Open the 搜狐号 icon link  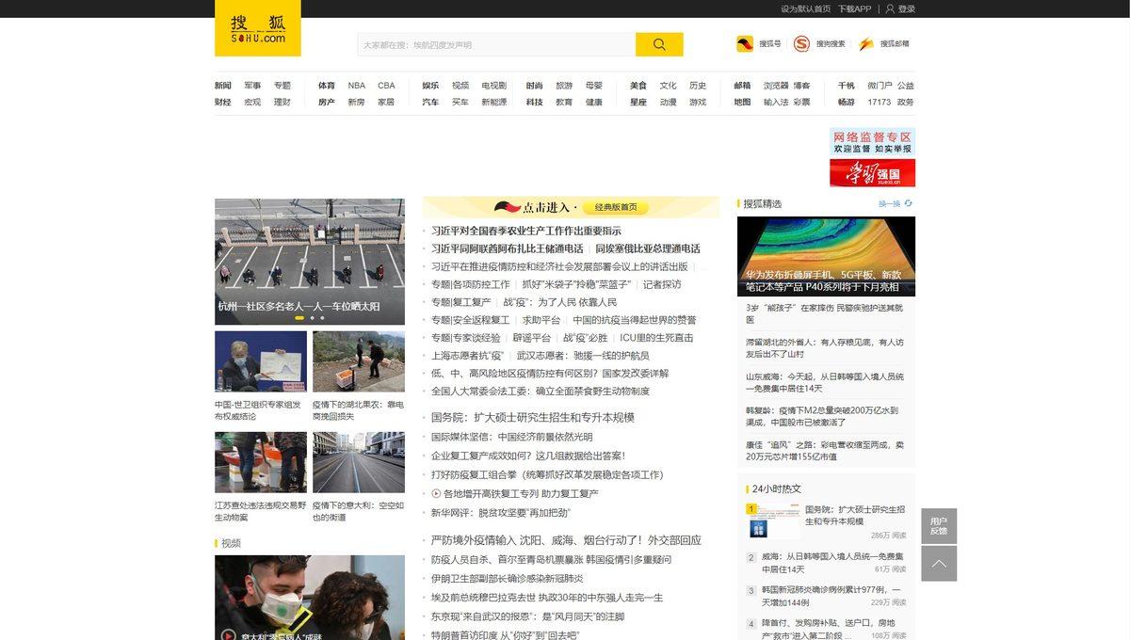click(x=745, y=44)
